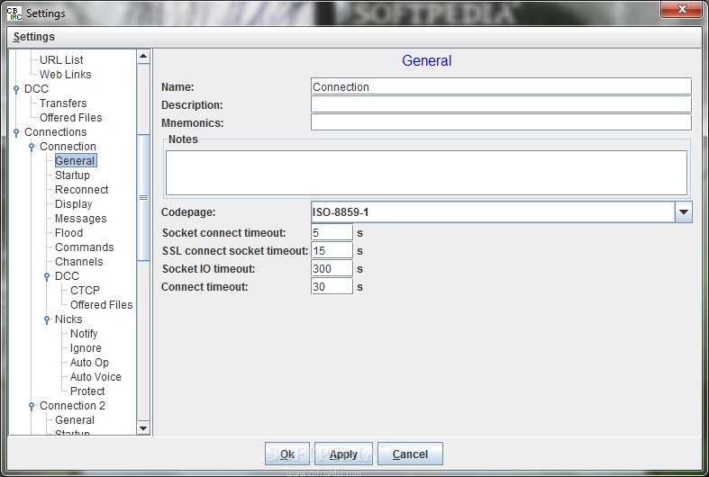709x477 pixels.
Task: Click the Description input field
Action: point(501,104)
